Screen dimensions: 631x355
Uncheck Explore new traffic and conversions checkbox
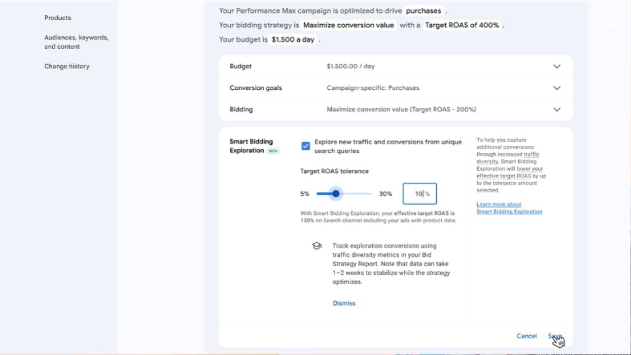coord(306,146)
